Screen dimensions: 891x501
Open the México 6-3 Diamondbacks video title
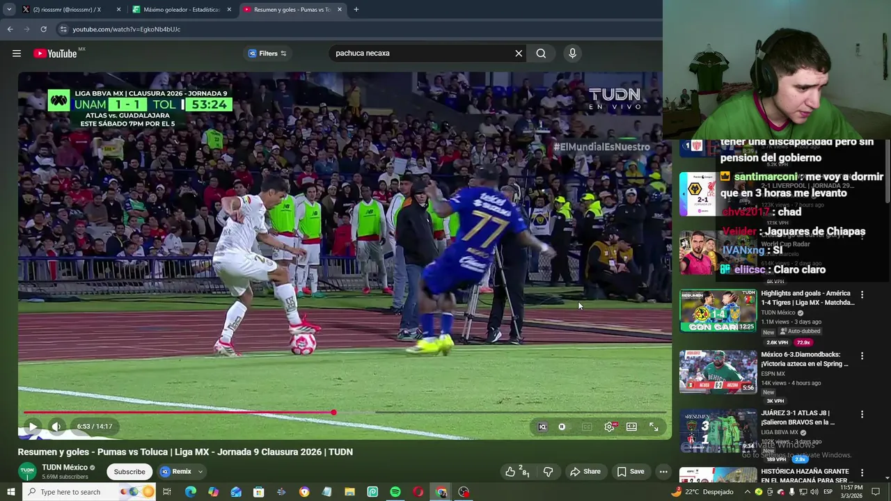pyautogui.click(x=805, y=359)
